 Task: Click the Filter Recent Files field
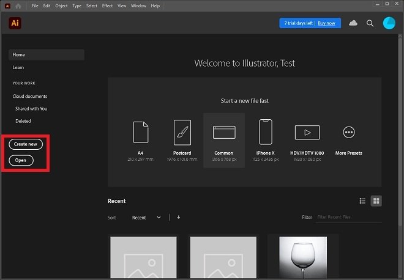pyautogui.click(x=349, y=217)
